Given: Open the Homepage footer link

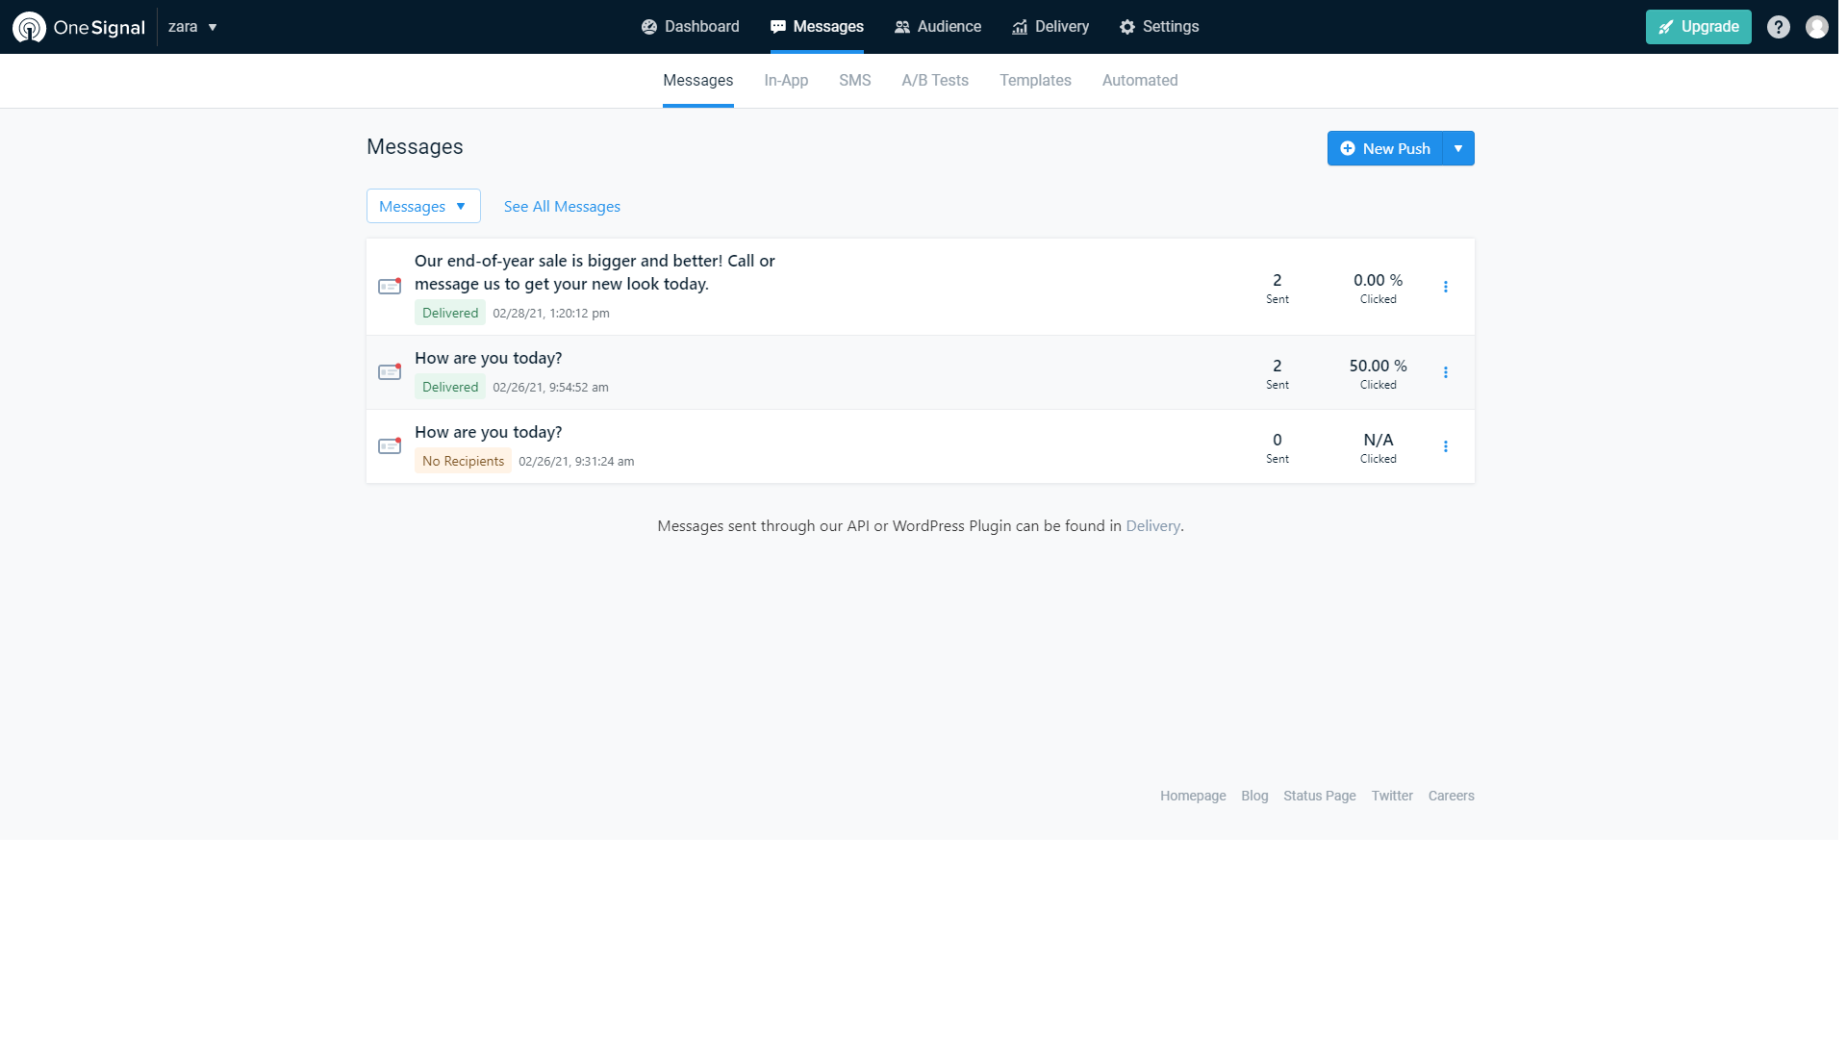Looking at the screenshot, I should (1193, 796).
